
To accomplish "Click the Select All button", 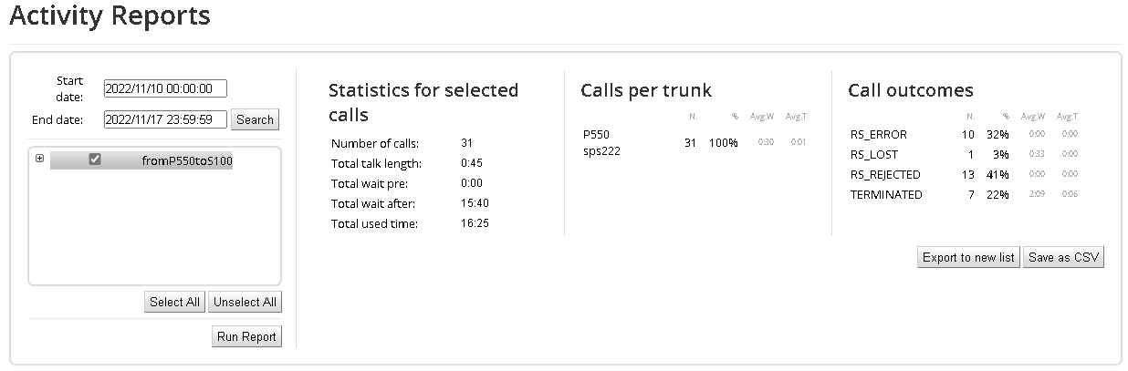I will (x=174, y=302).
